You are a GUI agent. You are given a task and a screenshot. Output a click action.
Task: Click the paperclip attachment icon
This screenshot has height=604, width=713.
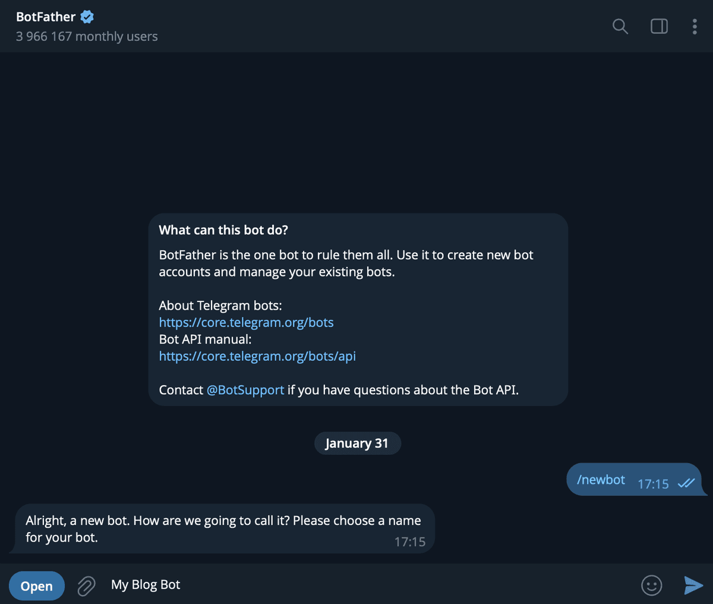(x=86, y=586)
